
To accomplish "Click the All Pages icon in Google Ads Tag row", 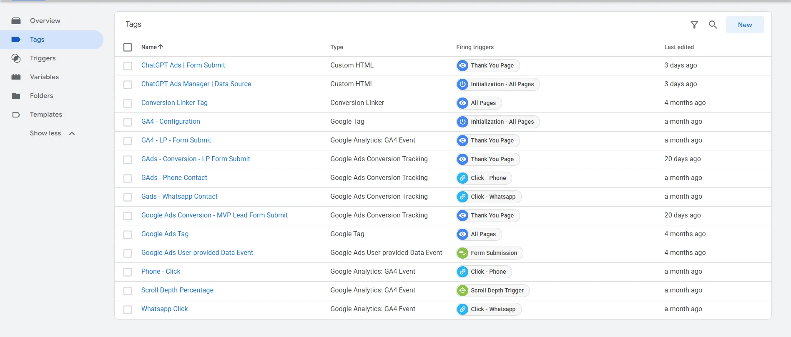I will click(462, 234).
